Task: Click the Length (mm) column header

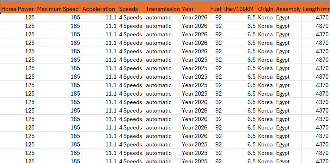Action: point(316,9)
